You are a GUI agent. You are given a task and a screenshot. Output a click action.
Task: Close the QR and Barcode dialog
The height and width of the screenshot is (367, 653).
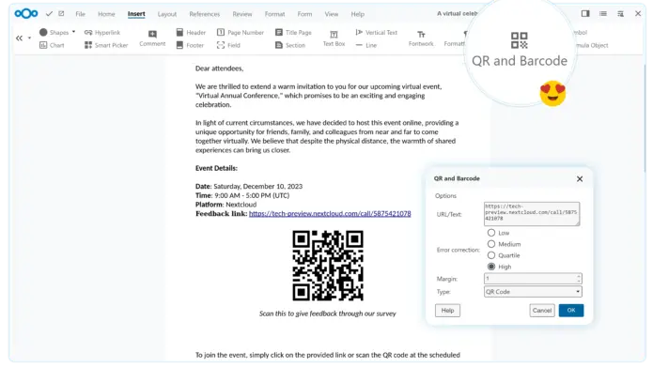coord(580,179)
